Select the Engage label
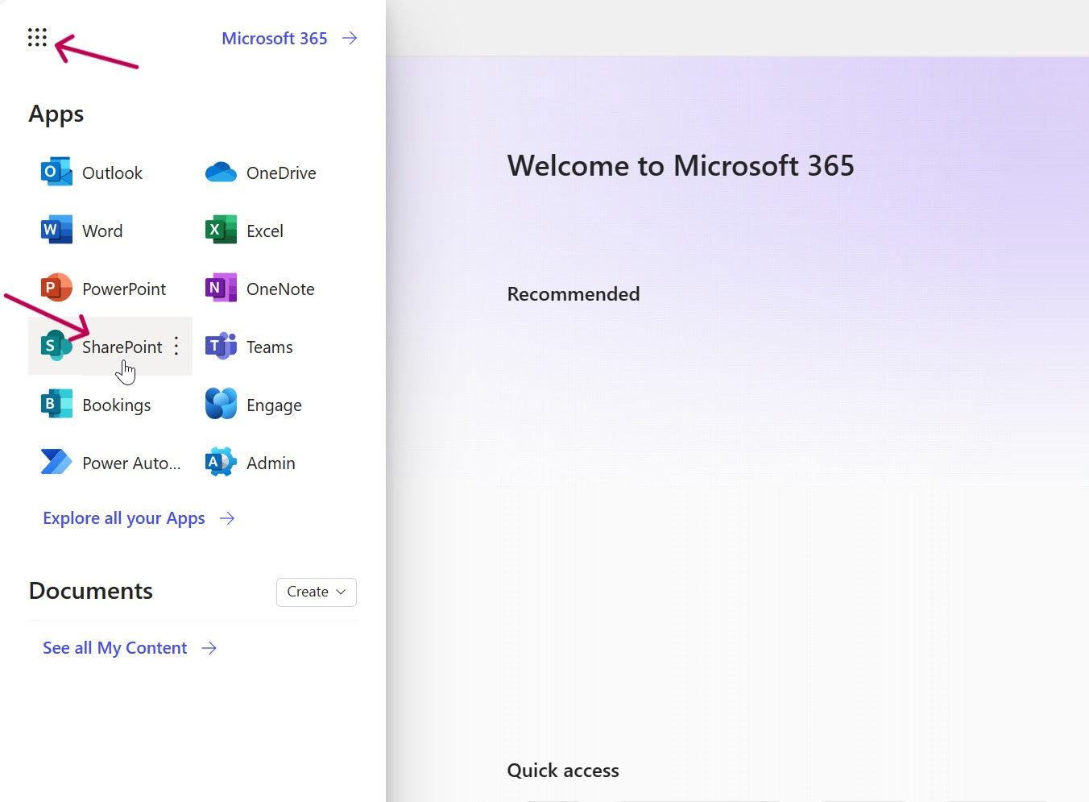 274,405
